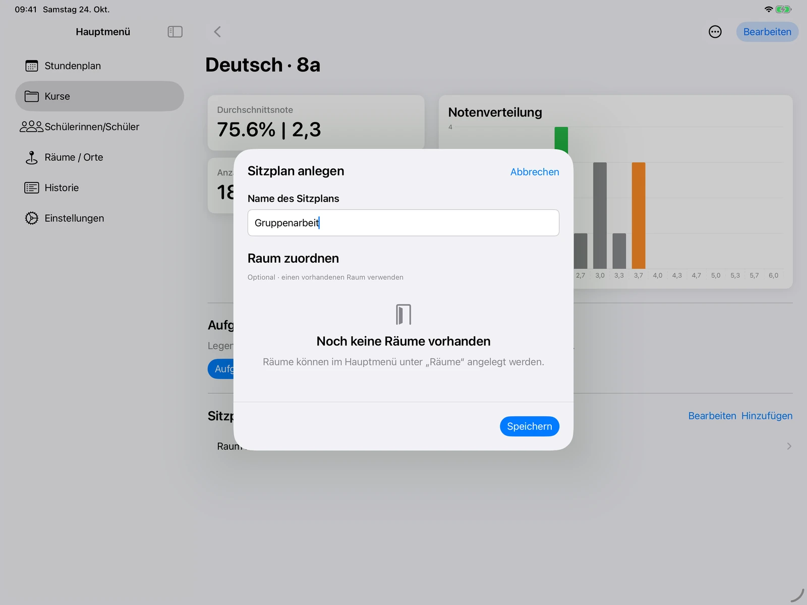The height and width of the screenshot is (605, 807).
Task: Click the Stundenplan calendar icon
Action: [32, 66]
